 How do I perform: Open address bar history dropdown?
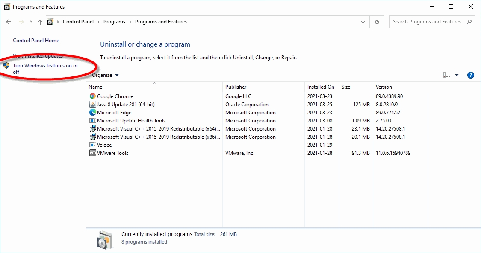[363, 22]
